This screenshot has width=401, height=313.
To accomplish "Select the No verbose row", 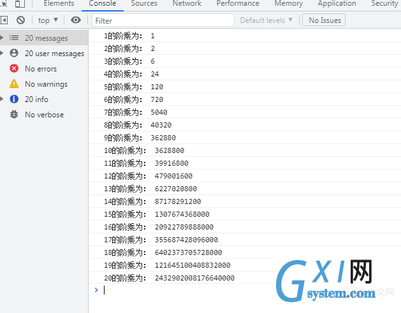I will pyautogui.click(x=44, y=114).
